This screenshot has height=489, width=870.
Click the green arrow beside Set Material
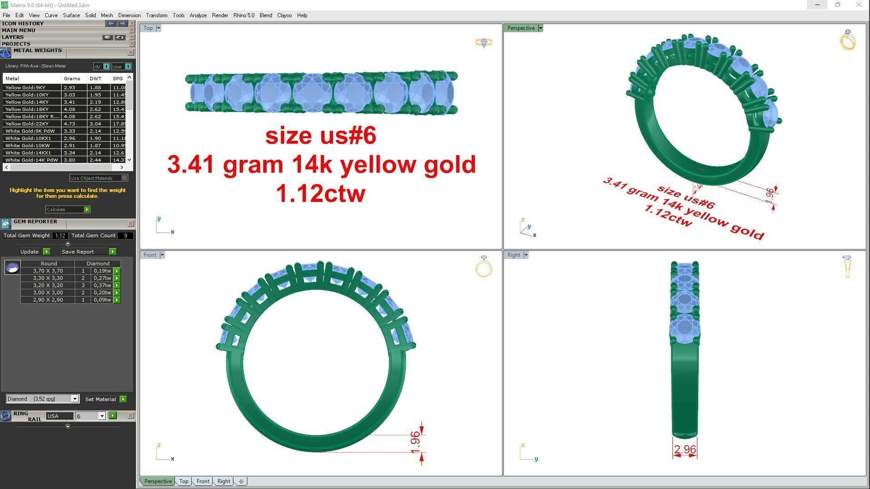tap(123, 399)
